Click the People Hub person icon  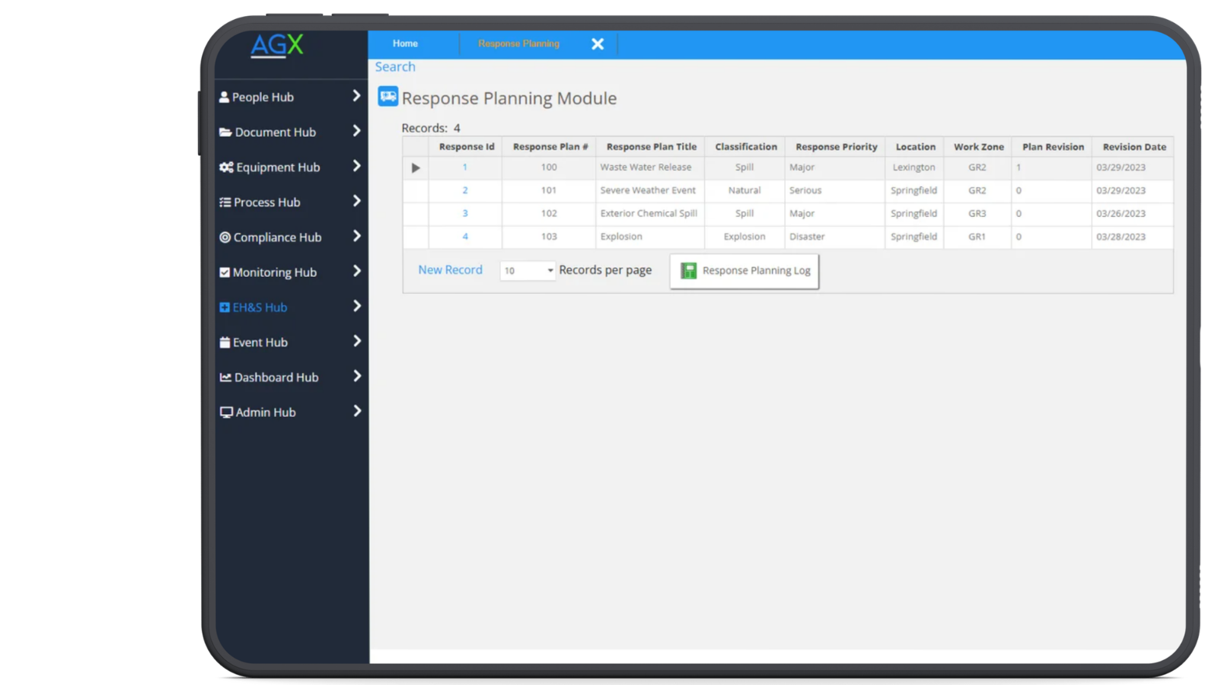tap(224, 97)
